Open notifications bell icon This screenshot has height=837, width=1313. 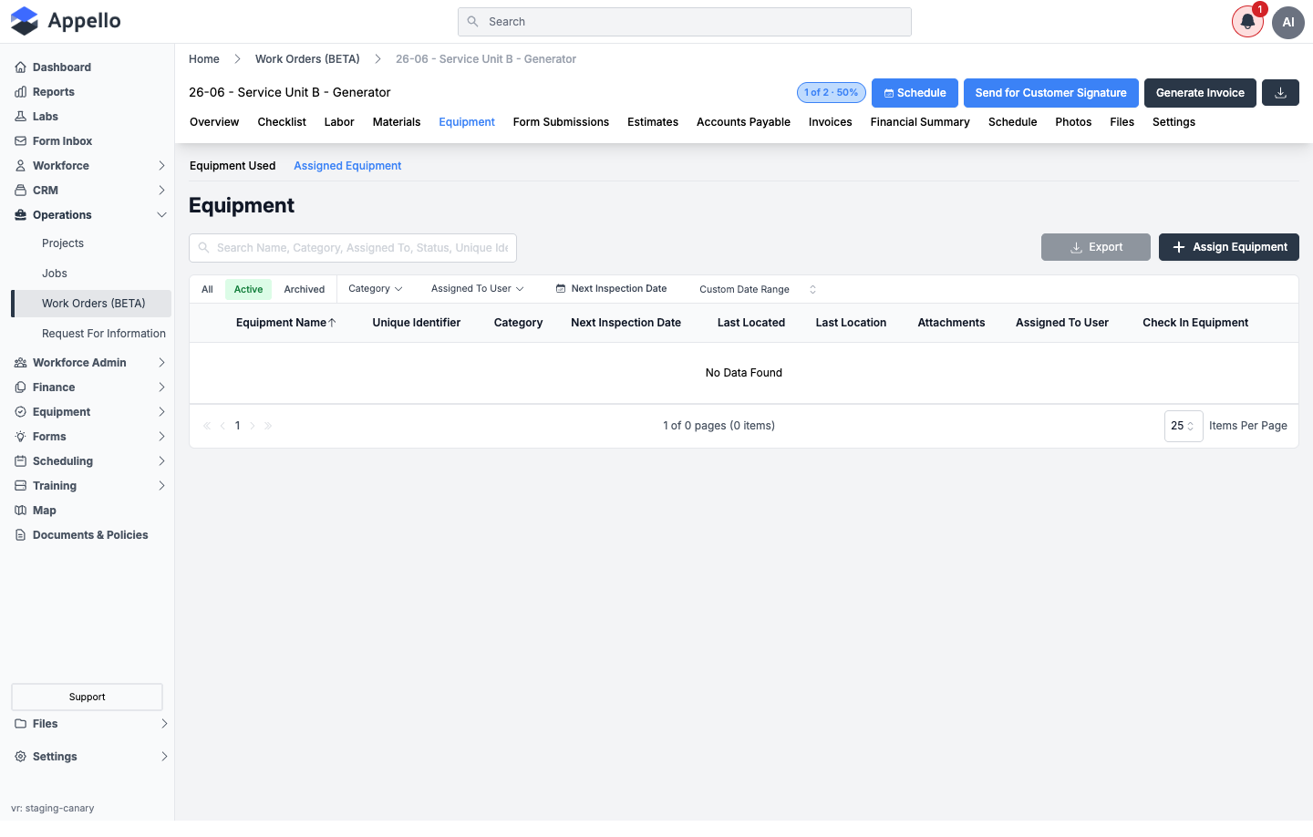tap(1247, 22)
